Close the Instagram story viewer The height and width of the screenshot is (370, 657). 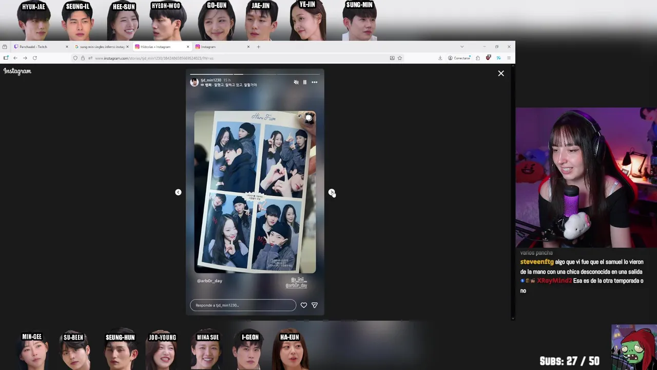501,73
